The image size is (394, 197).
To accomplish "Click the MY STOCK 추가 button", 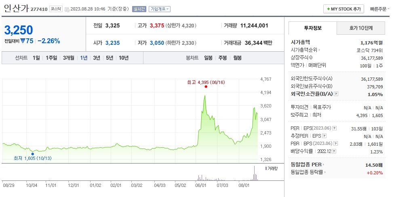I will tap(343, 9).
